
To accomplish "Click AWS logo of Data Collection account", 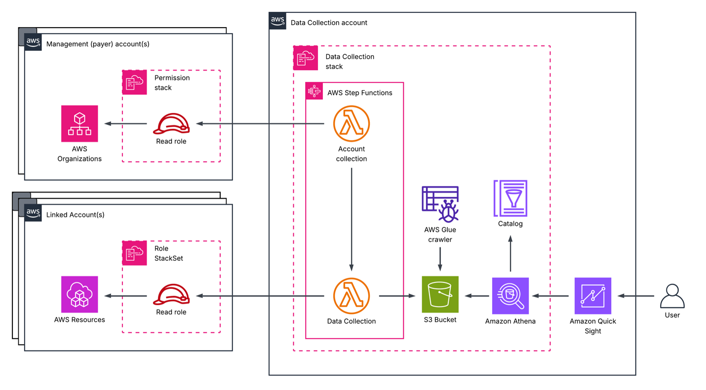I will [277, 21].
